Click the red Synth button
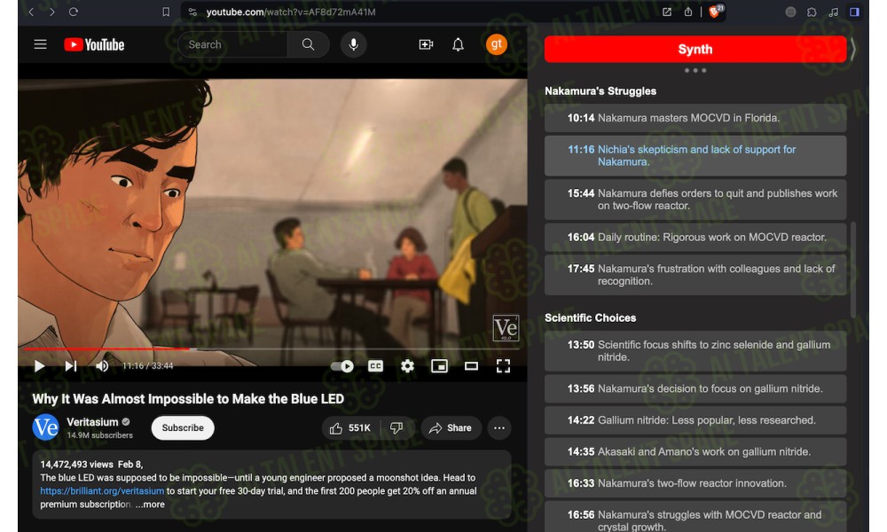 pos(695,49)
